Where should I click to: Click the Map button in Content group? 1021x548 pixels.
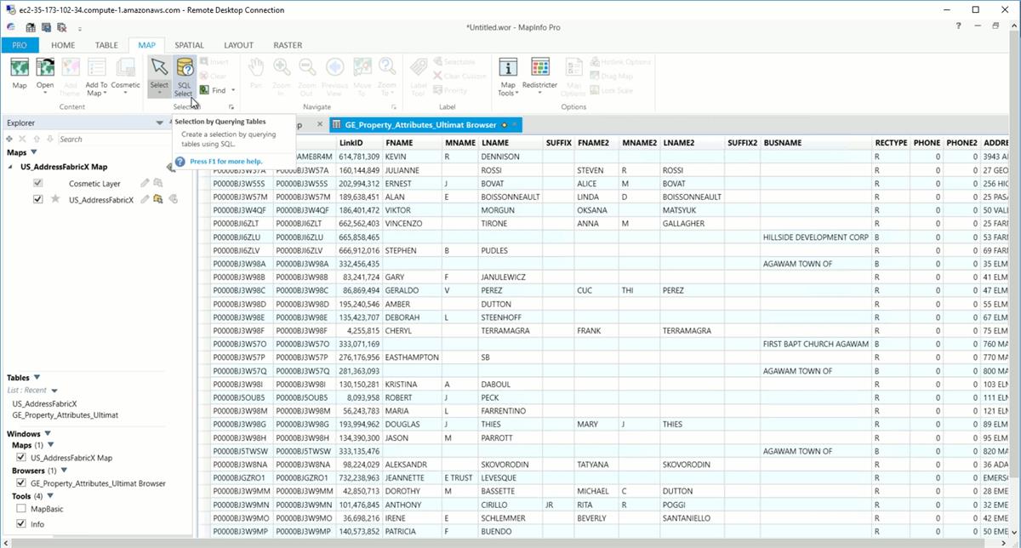(x=20, y=74)
